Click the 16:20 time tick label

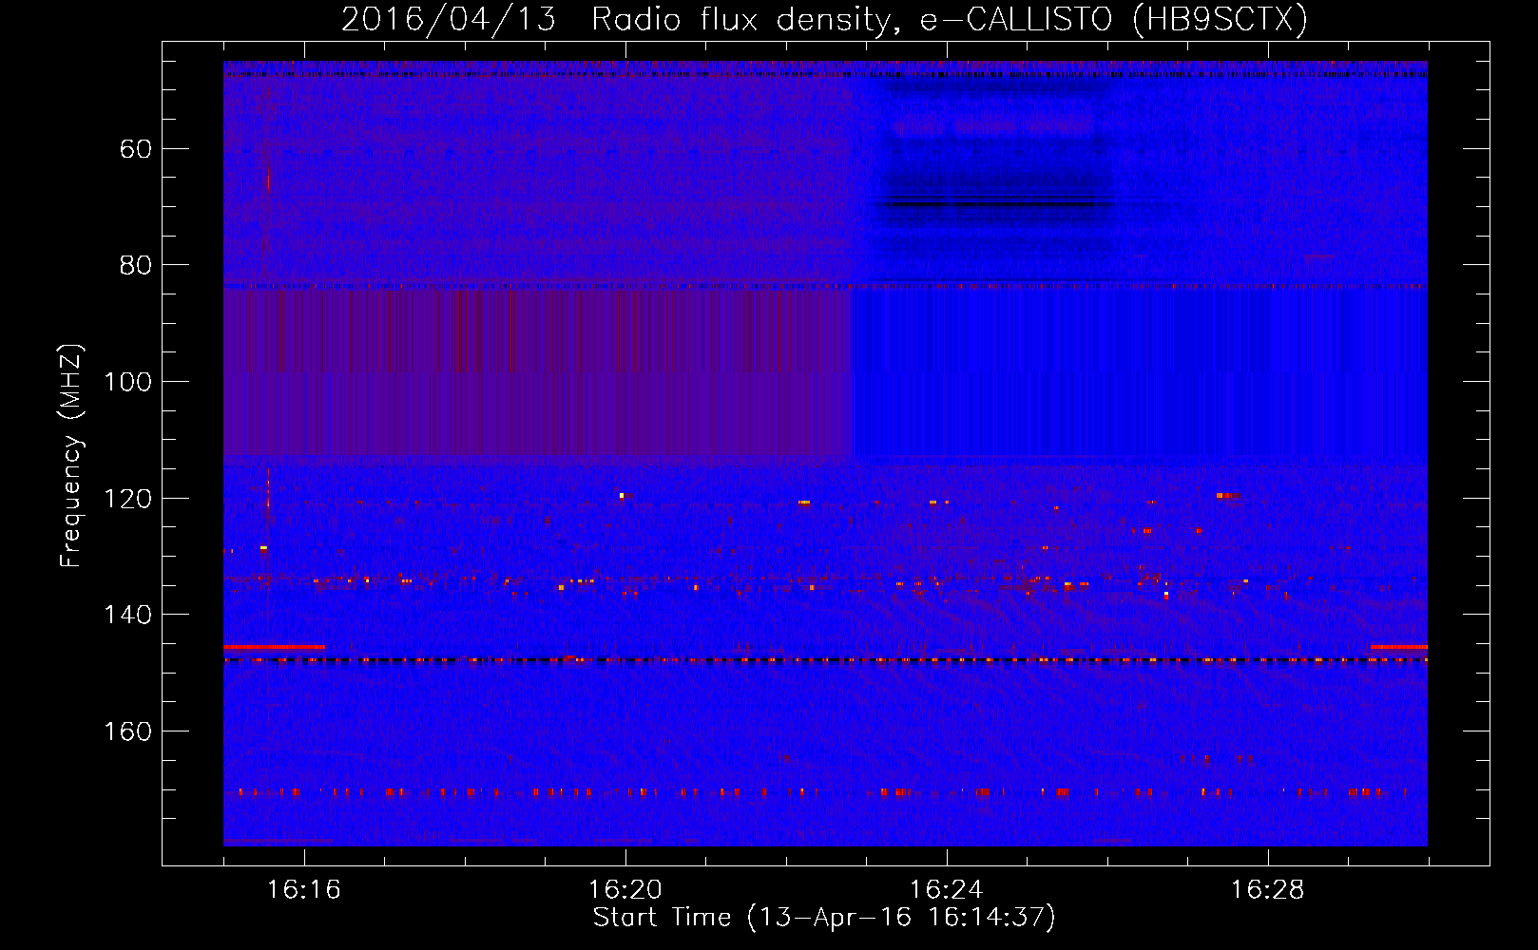coord(625,890)
